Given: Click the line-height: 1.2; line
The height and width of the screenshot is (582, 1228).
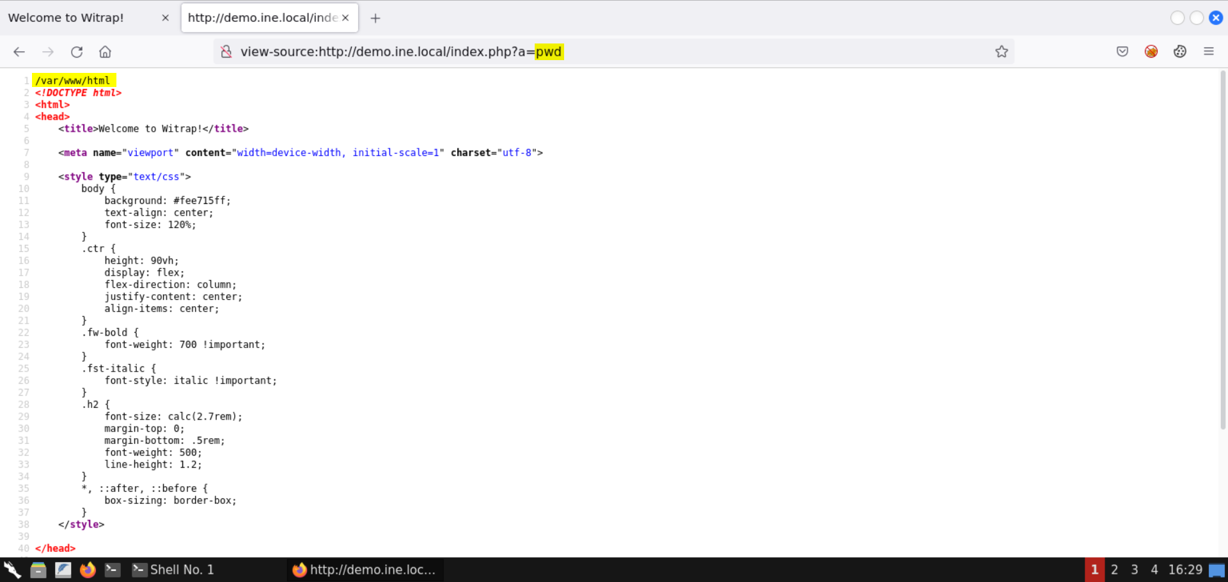Looking at the screenshot, I should pos(153,465).
